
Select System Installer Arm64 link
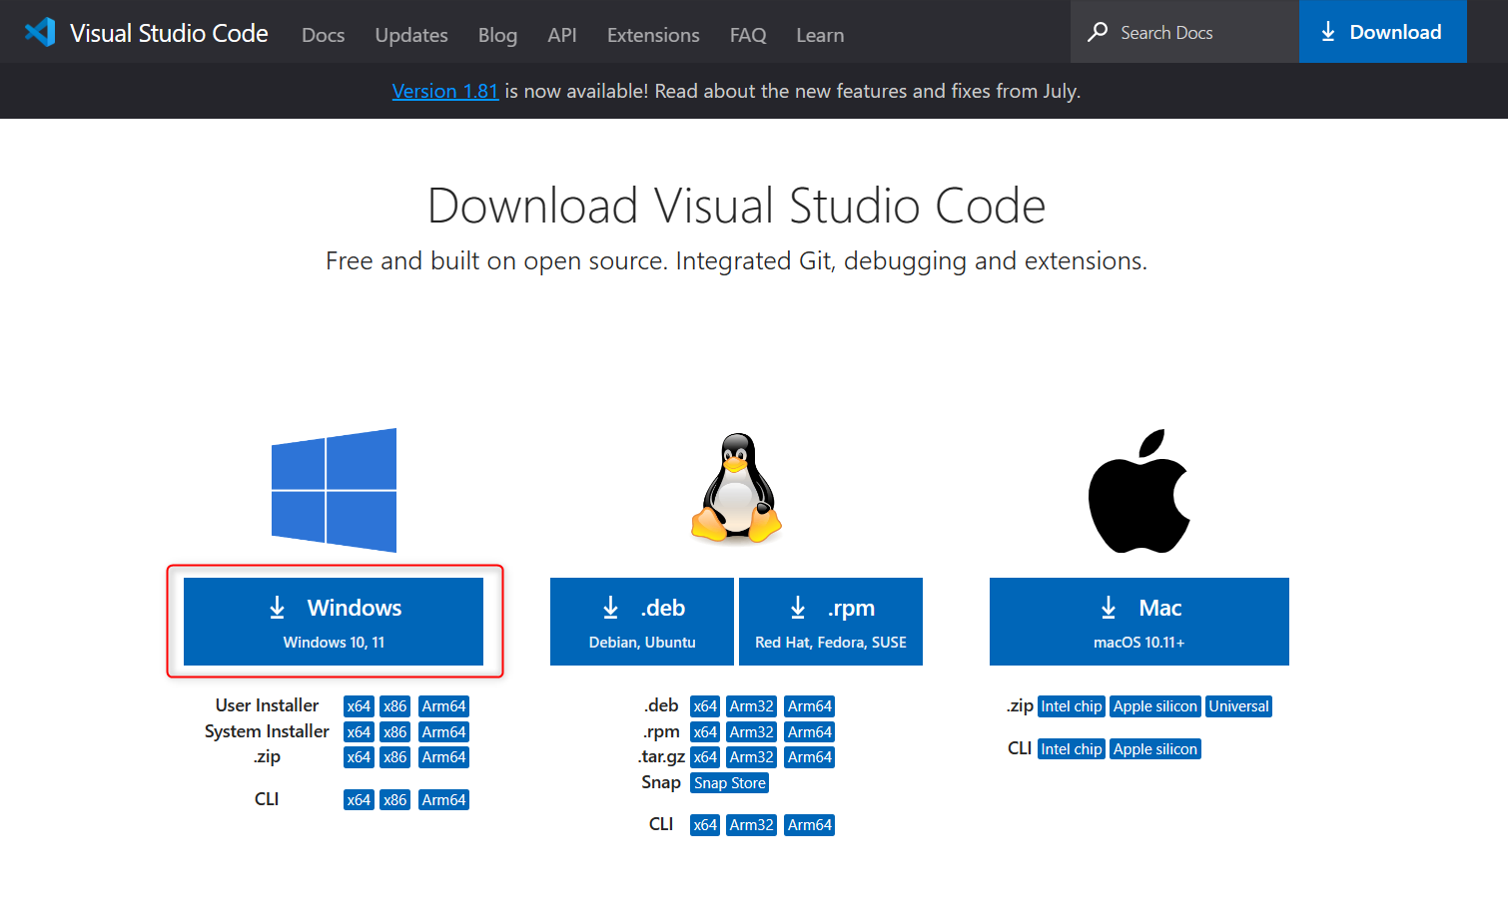(443, 732)
